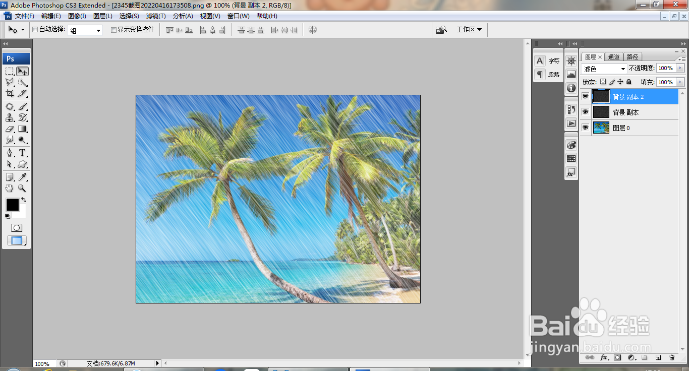Select the Notes tool

(10, 177)
